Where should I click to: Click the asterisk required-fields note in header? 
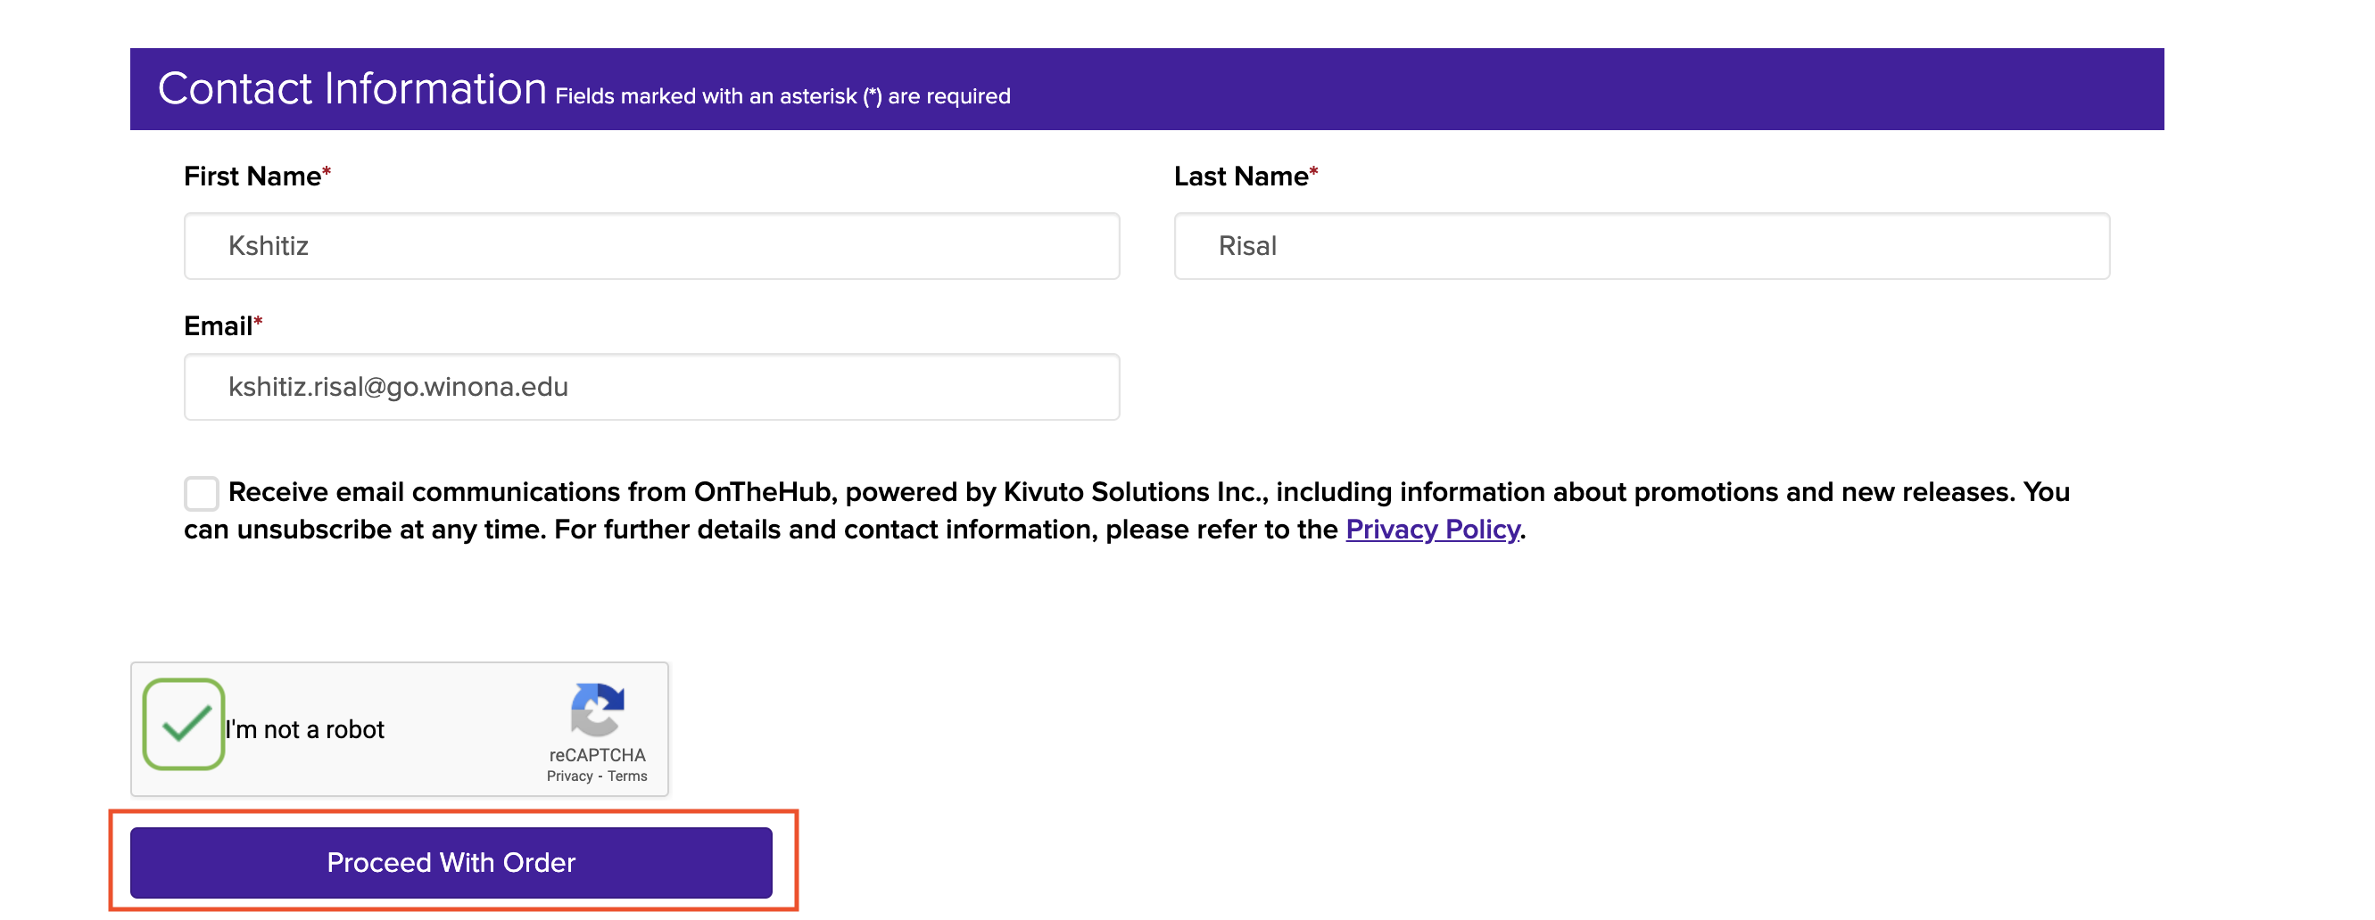pos(782,96)
